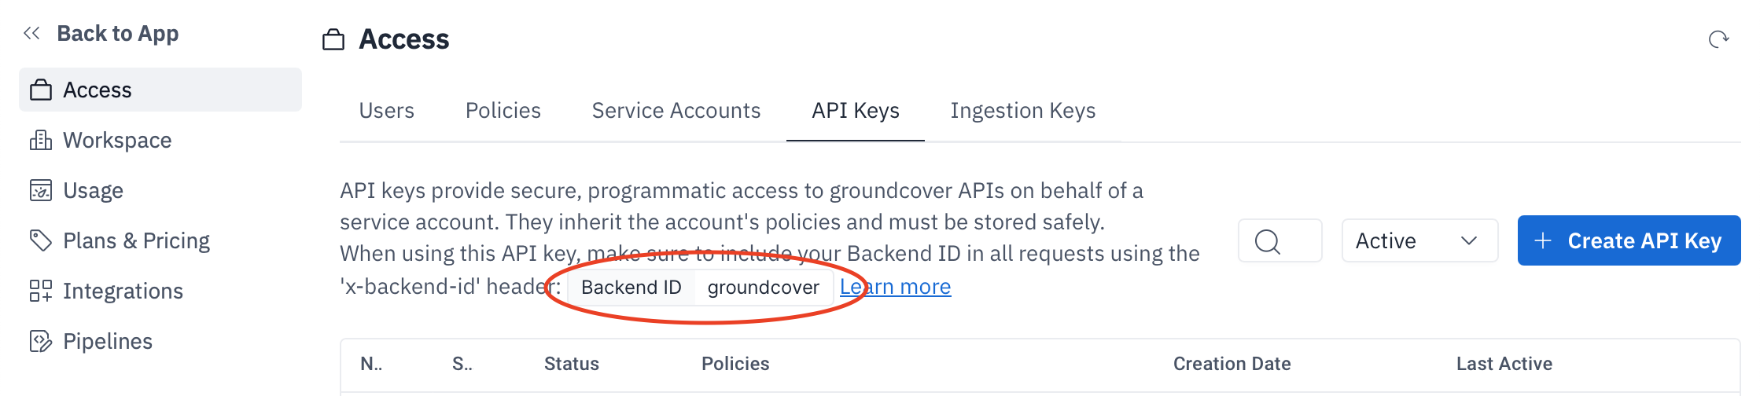The height and width of the screenshot is (396, 1760).
Task: Click the double-chevron back arrow icon
Action: [x=31, y=33]
